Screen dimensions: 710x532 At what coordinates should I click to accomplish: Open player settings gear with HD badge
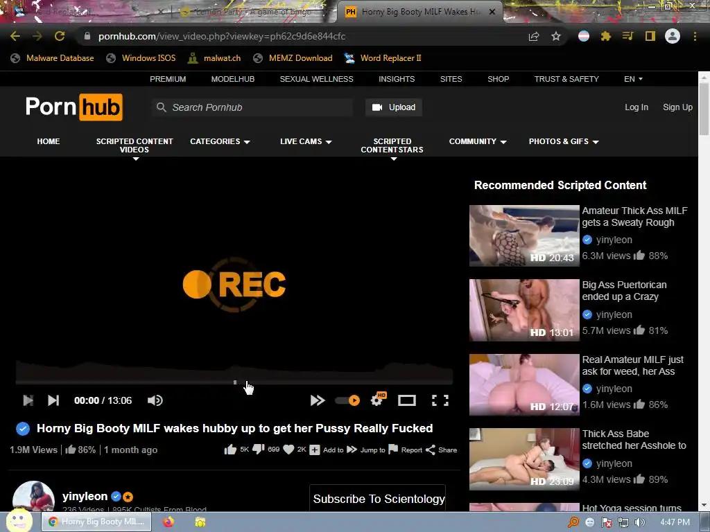[x=378, y=400]
